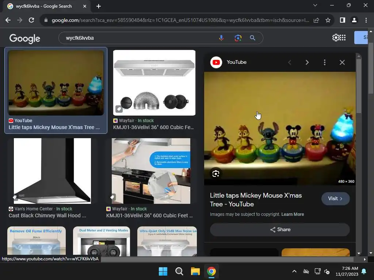This screenshot has height=280, width=374.
Task: Open File Explorer from the taskbar
Action: click(195, 271)
